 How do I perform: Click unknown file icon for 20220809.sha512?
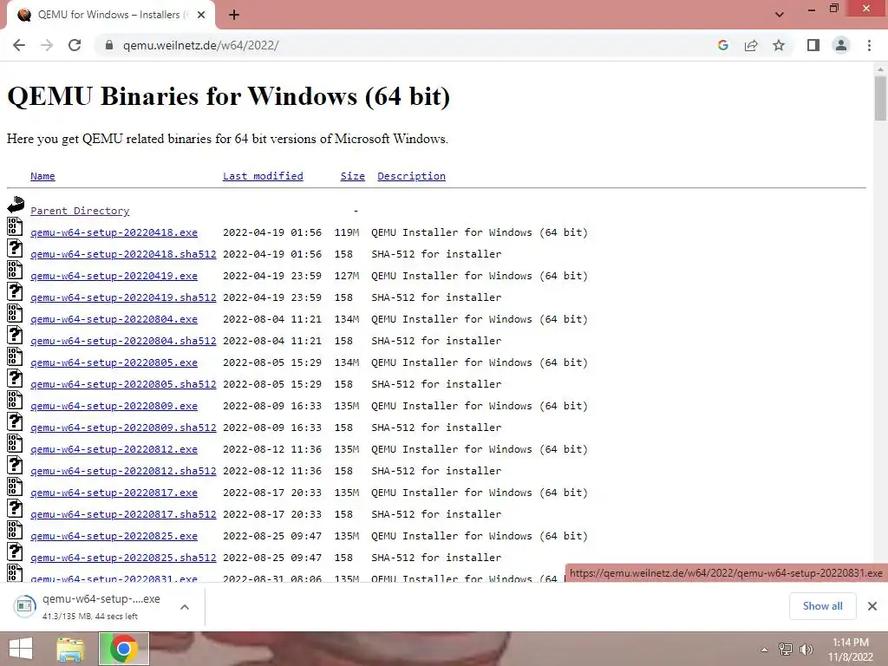pyautogui.click(x=15, y=422)
